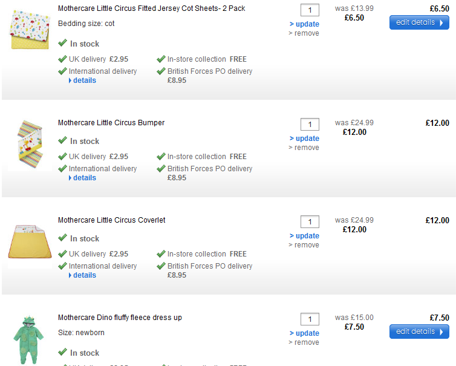456x366 pixels.
Task: Click £12.00 total for Little Circus Coverlet
Action: click(x=437, y=221)
